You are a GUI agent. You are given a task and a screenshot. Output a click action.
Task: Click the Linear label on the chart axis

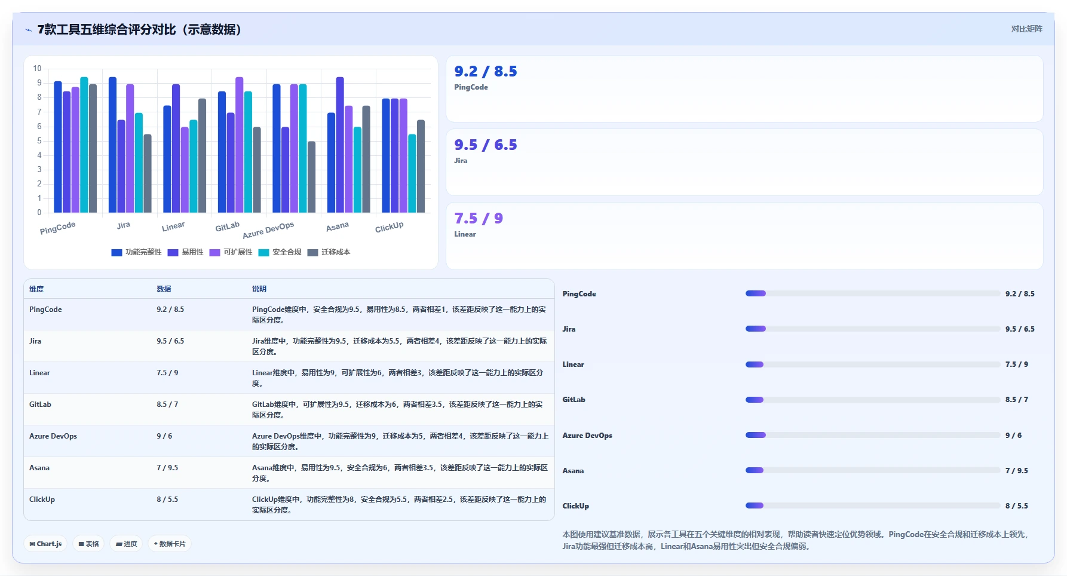[173, 226]
